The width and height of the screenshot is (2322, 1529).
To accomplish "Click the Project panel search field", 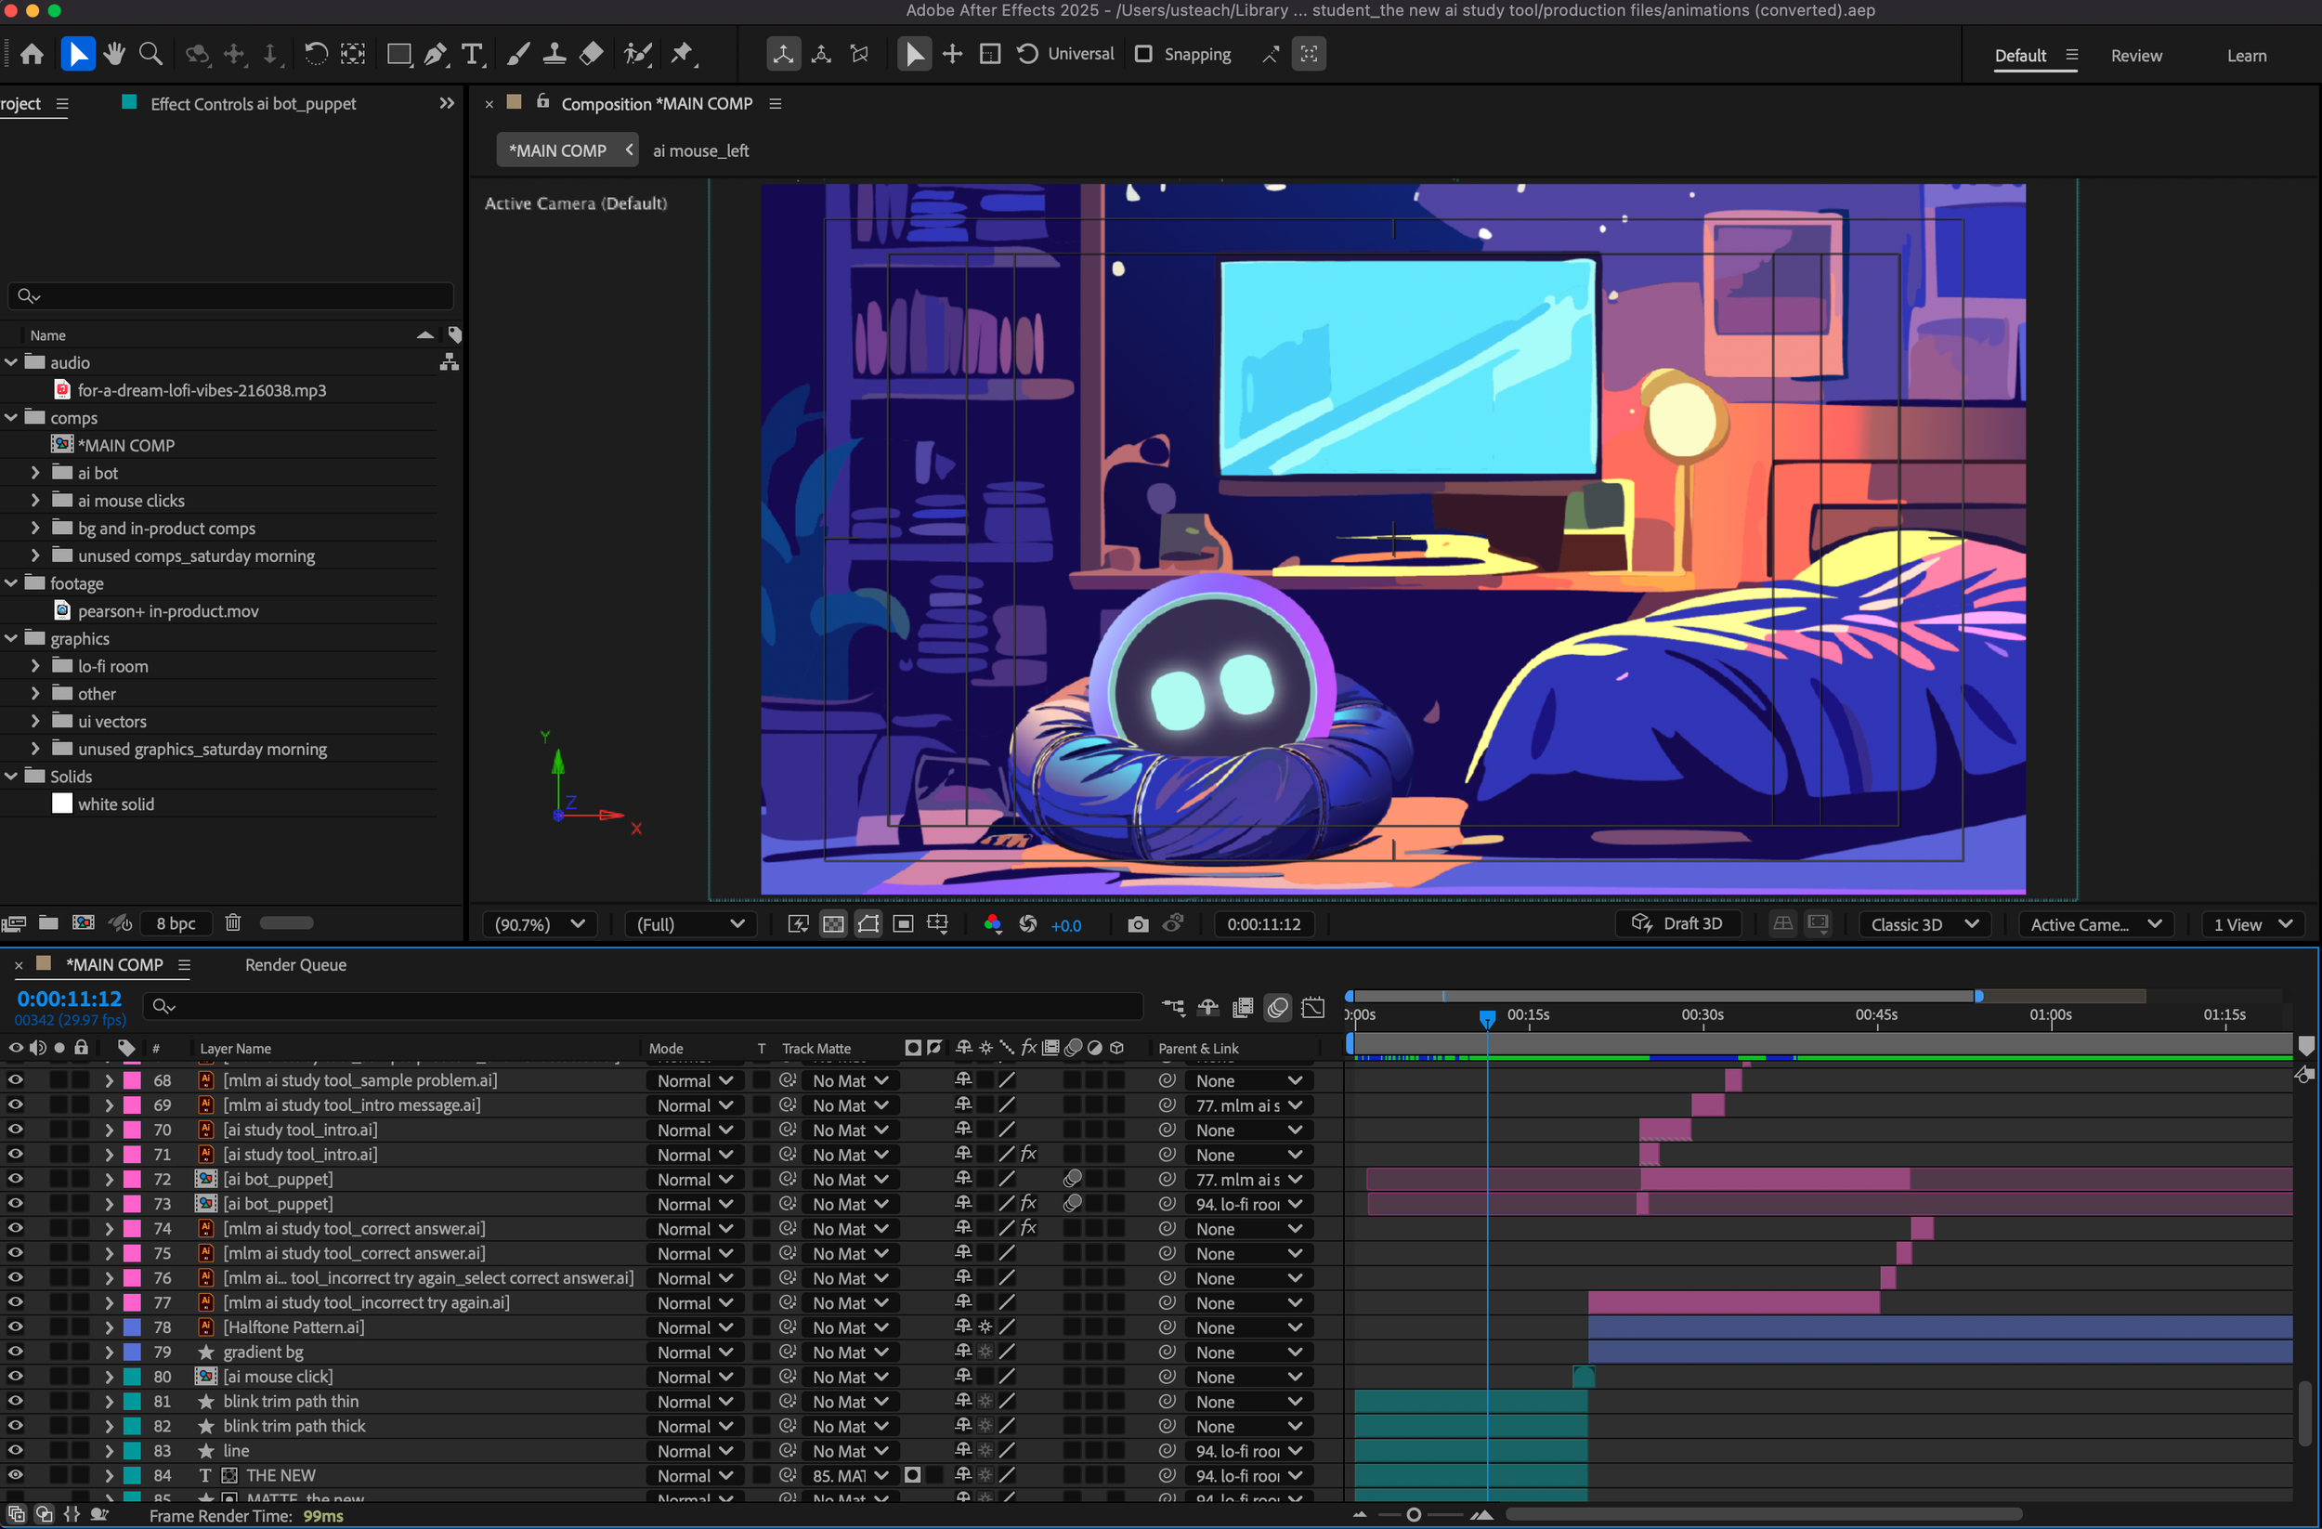I will 231,295.
